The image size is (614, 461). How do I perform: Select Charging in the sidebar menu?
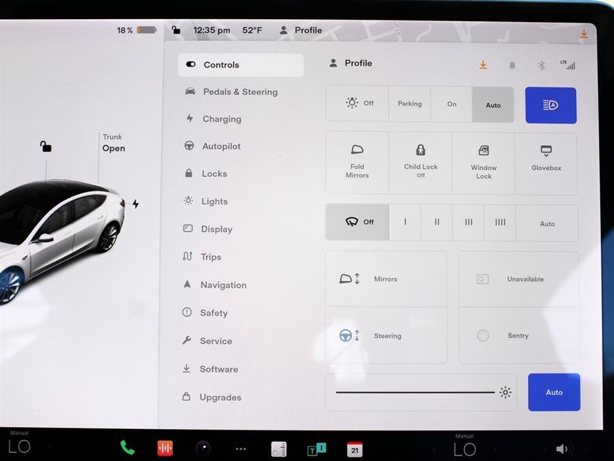click(221, 119)
